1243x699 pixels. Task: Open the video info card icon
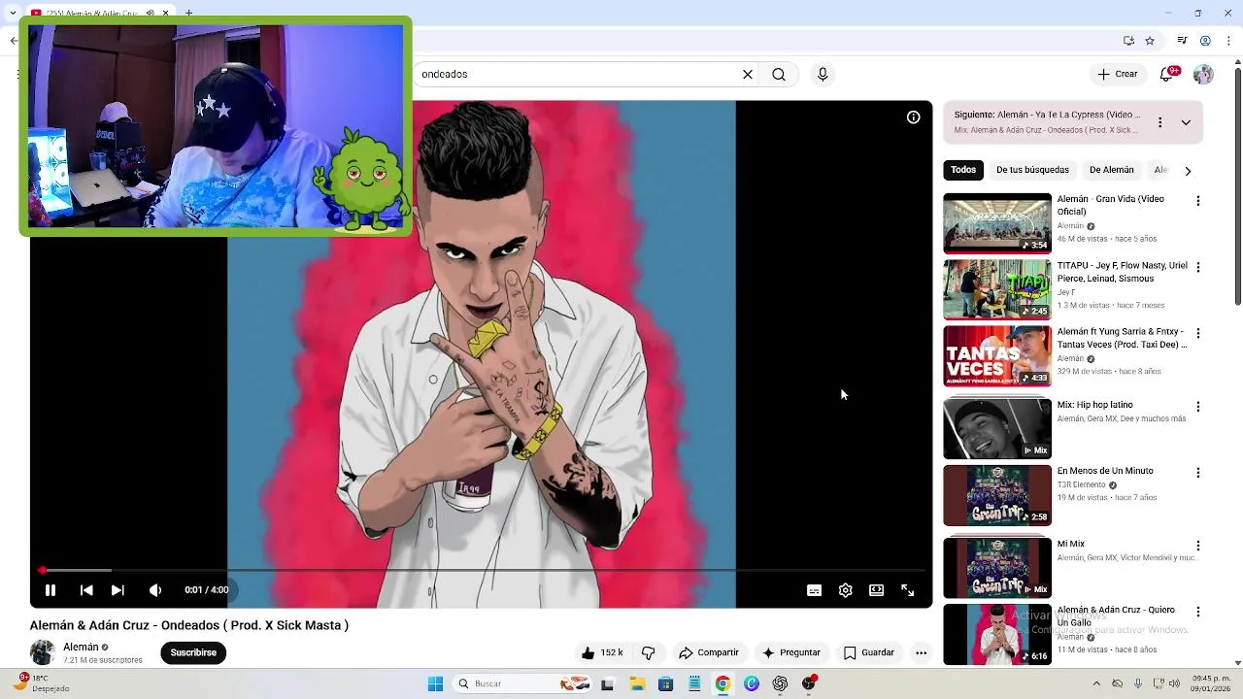click(914, 117)
